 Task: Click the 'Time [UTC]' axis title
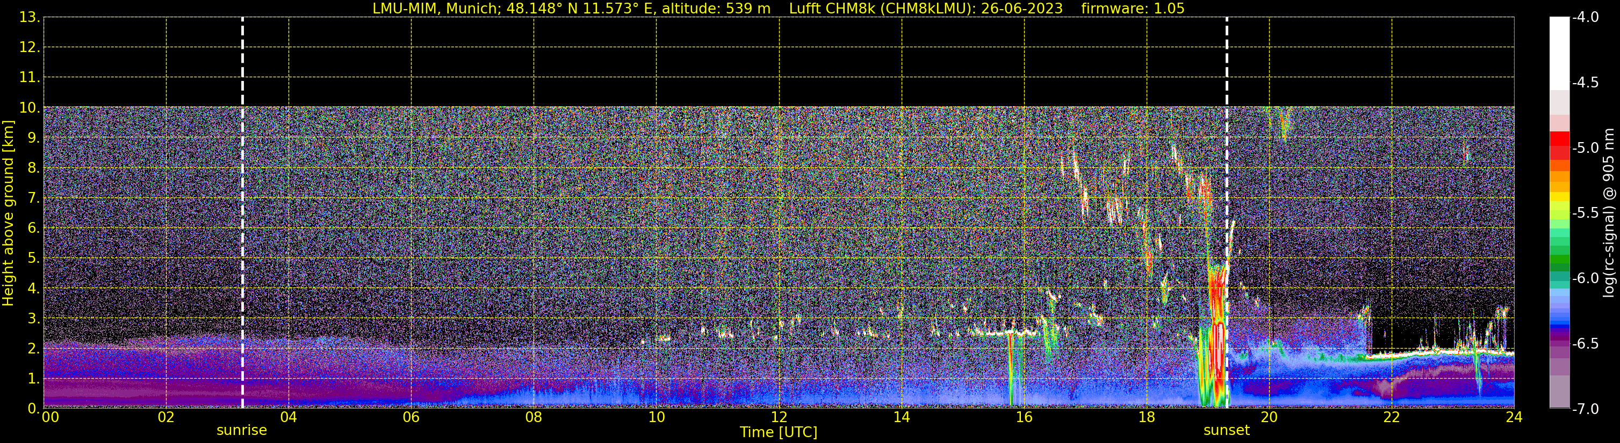779,432
